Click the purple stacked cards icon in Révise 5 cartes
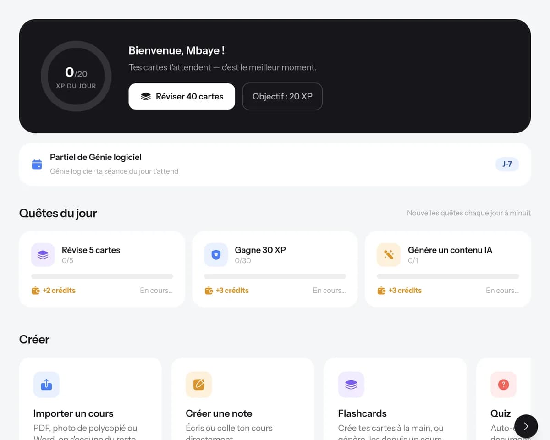The image size is (550, 440). pos(43,255)
